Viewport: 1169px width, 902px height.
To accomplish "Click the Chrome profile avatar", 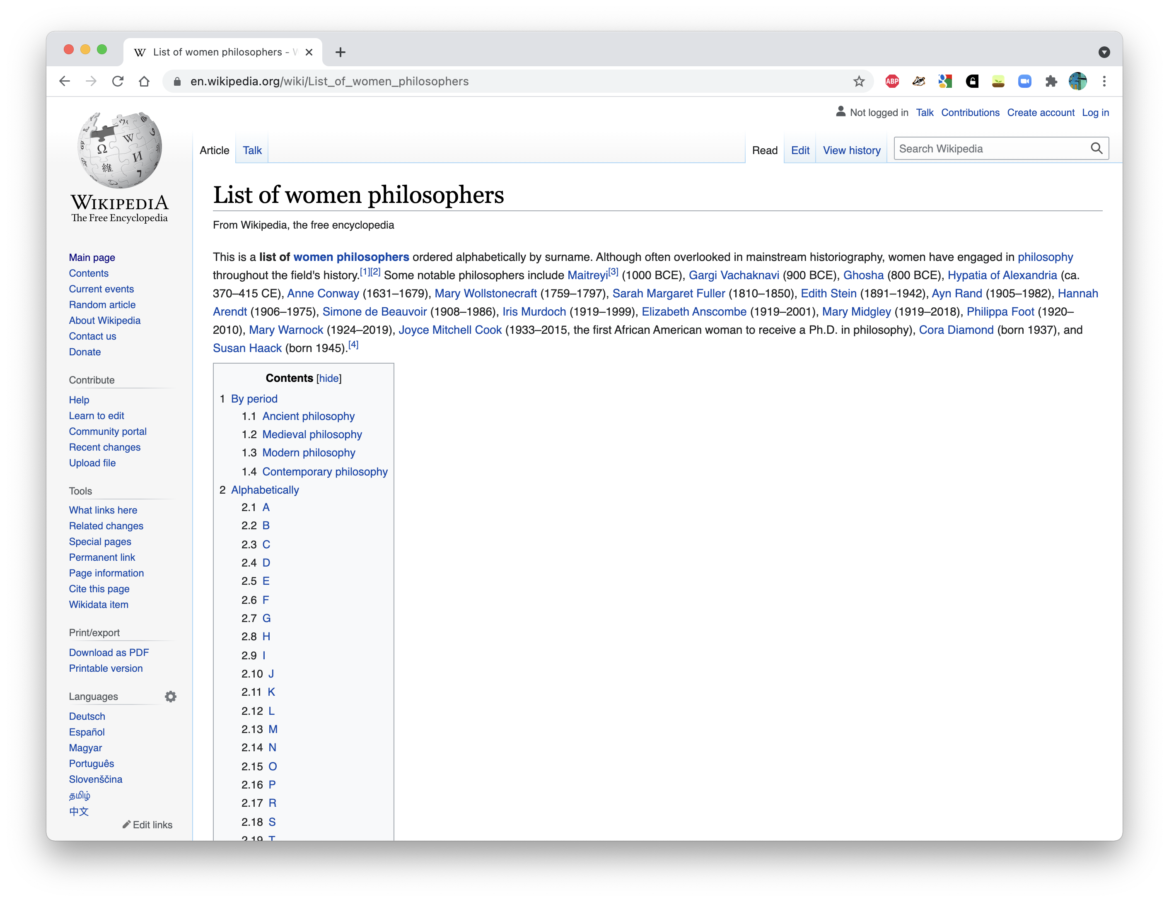I will coord(1077,81).
